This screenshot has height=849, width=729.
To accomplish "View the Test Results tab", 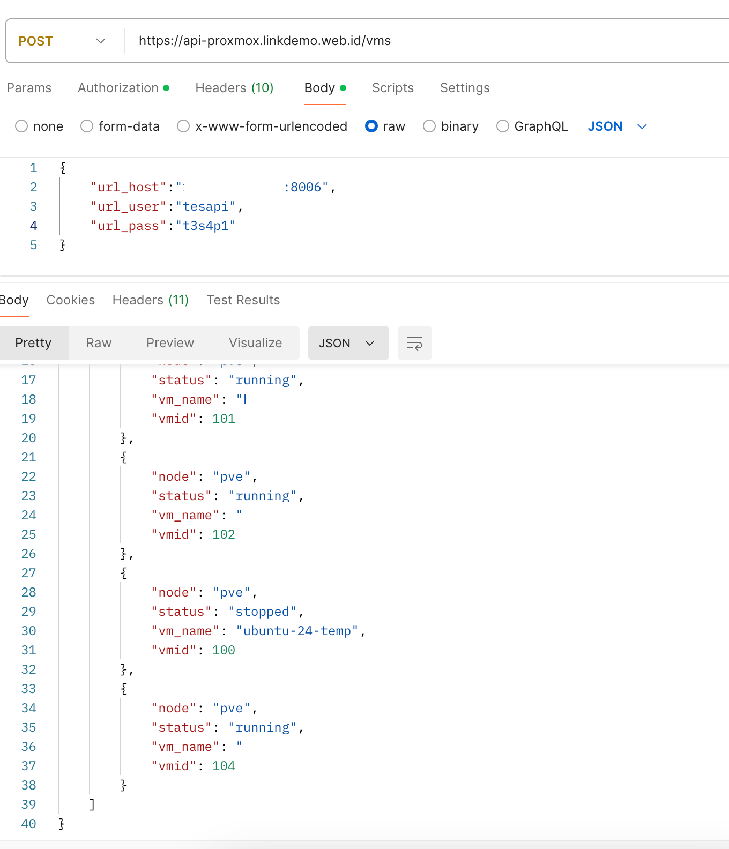I will 243,300.
